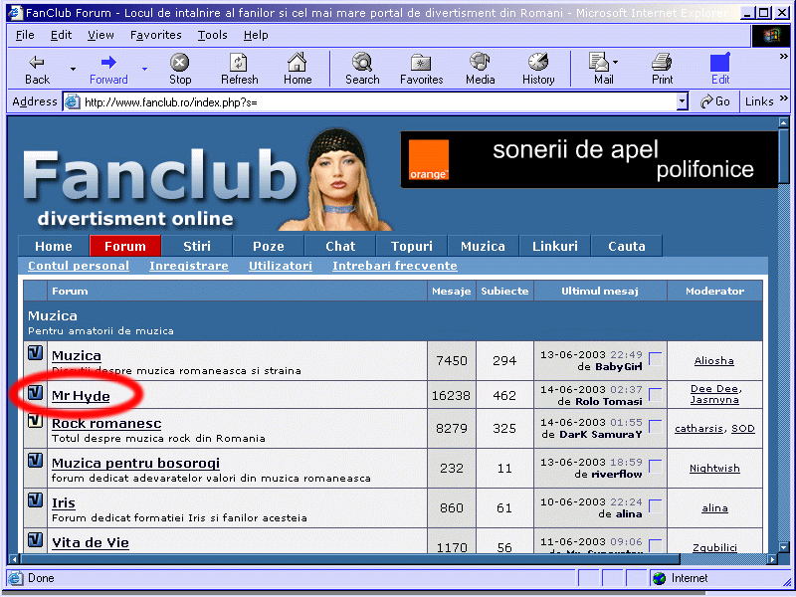796x597 pixels.
Task: Refresh the current page
Action: tap(239, 69)
